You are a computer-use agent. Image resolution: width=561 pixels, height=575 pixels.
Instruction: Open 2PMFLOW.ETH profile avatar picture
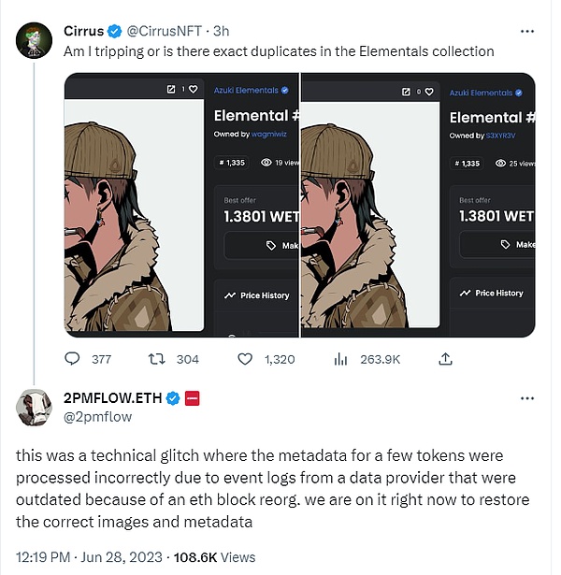pyautogui.click(x=34, y=407)
